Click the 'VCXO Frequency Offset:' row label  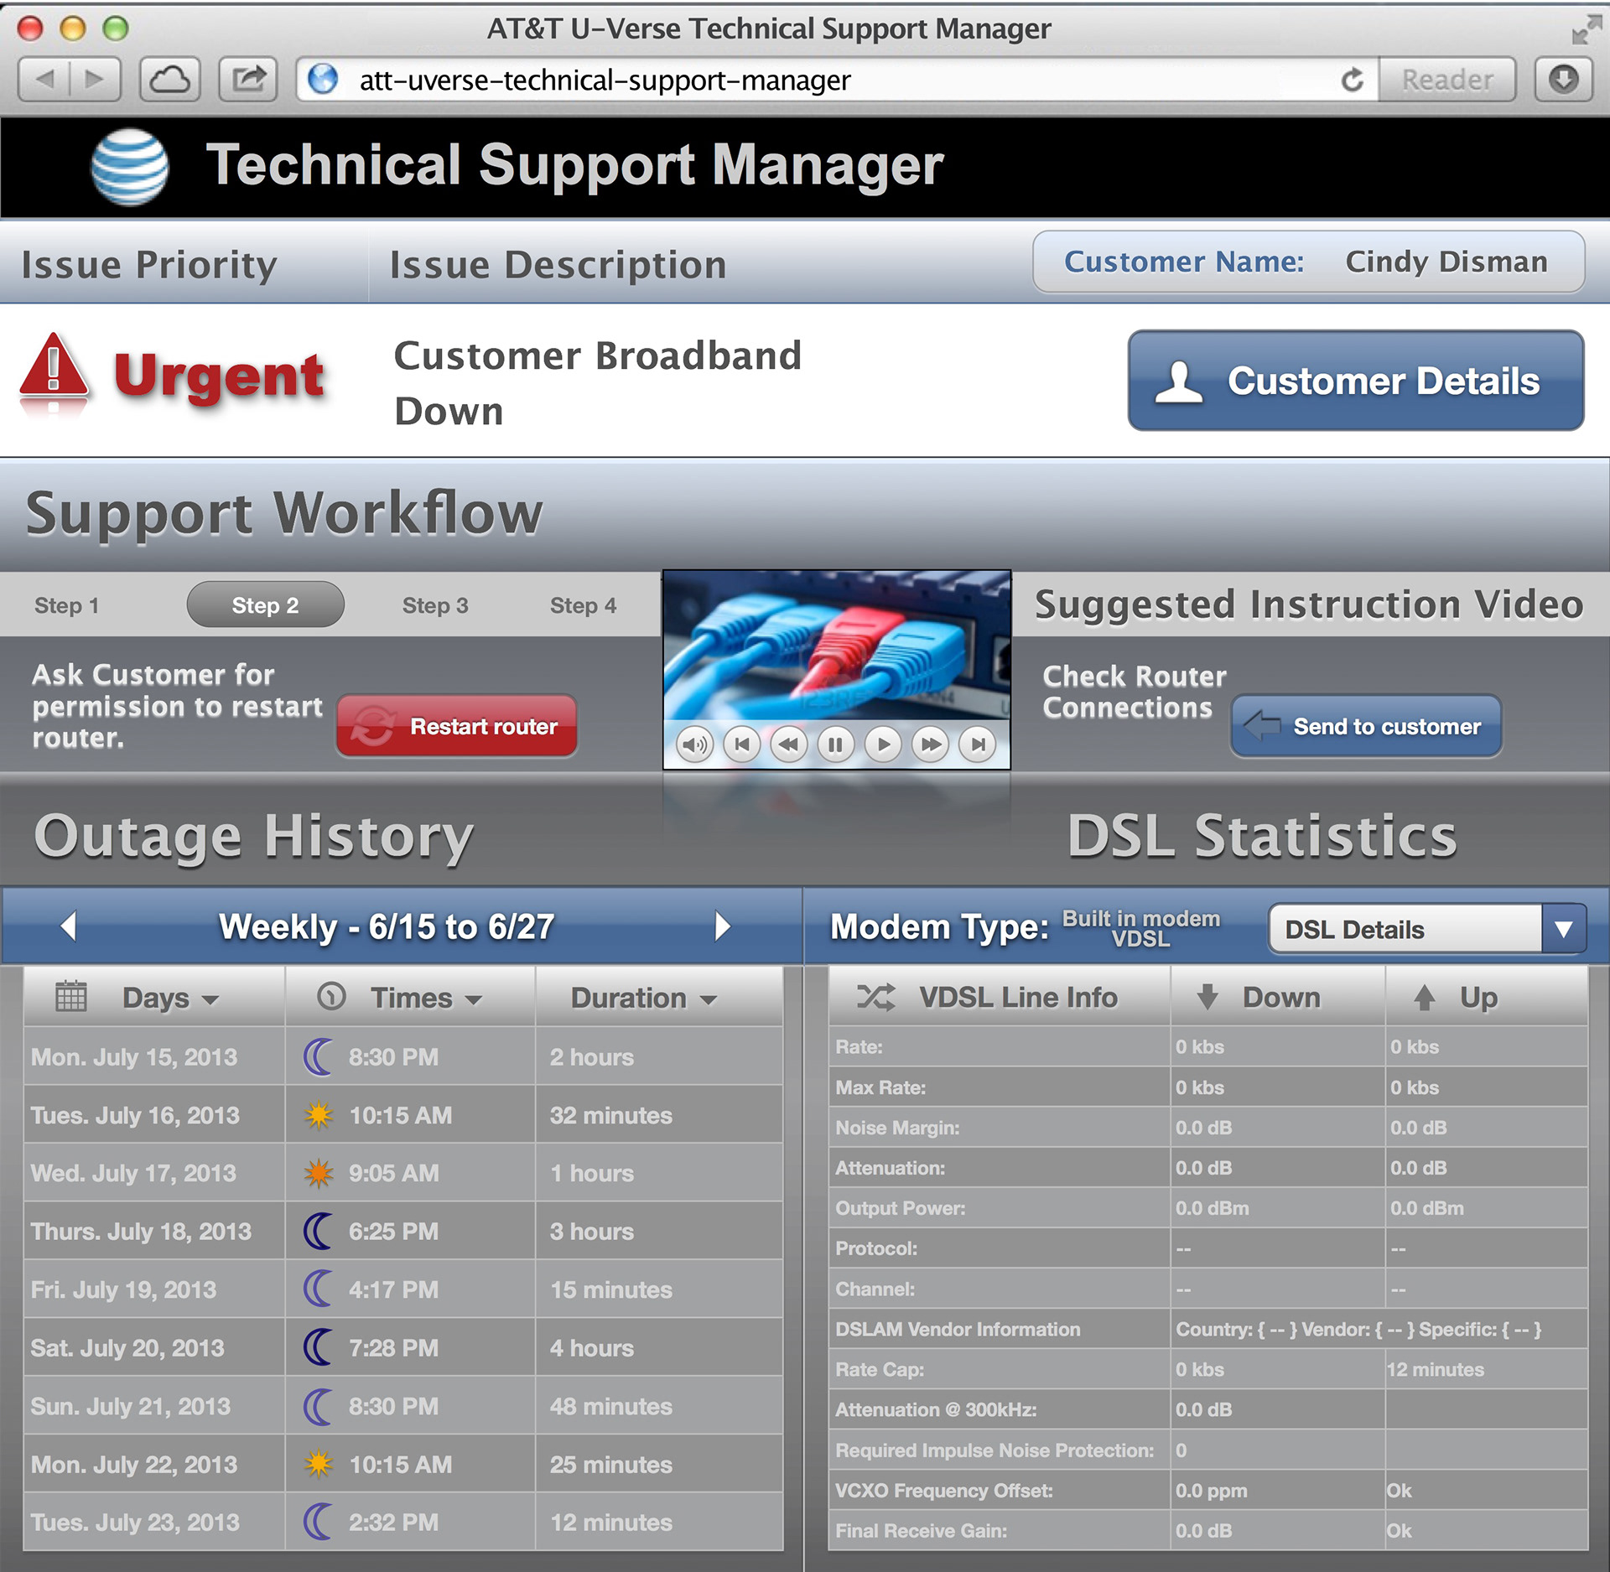click(x=944, y=1490)
